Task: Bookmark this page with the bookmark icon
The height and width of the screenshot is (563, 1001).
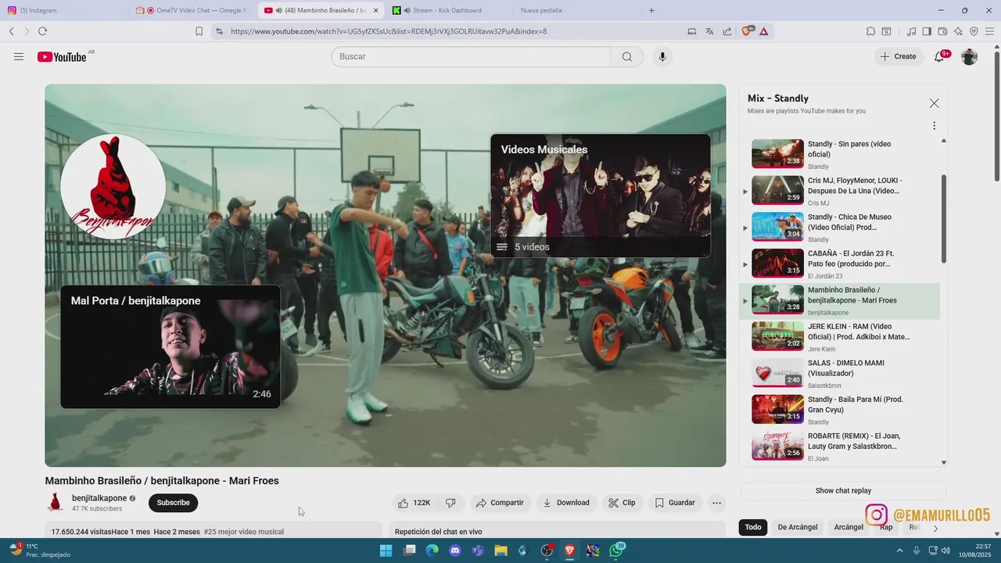Action: [199, 31]
